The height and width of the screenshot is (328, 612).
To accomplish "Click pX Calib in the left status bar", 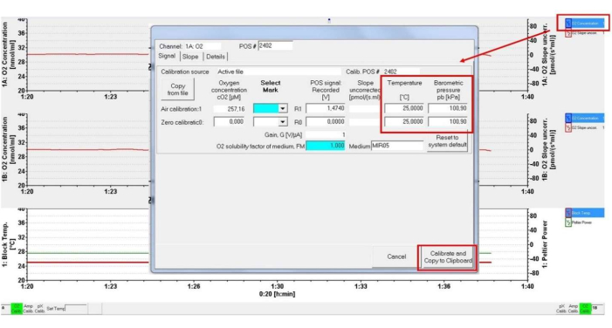I will click(39, 309).
